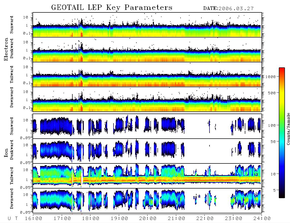Click the 16:00 time tick label
The width and height of the screenshot is (290, 223).
click(x=34, y=218)
